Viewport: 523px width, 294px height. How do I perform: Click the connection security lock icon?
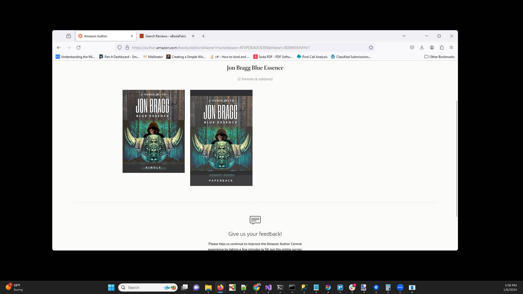point(127,47)
